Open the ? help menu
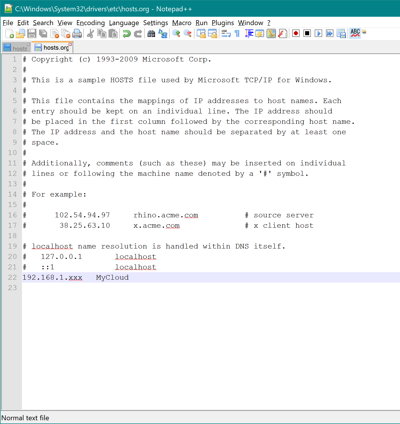 [x=269, y=23]
